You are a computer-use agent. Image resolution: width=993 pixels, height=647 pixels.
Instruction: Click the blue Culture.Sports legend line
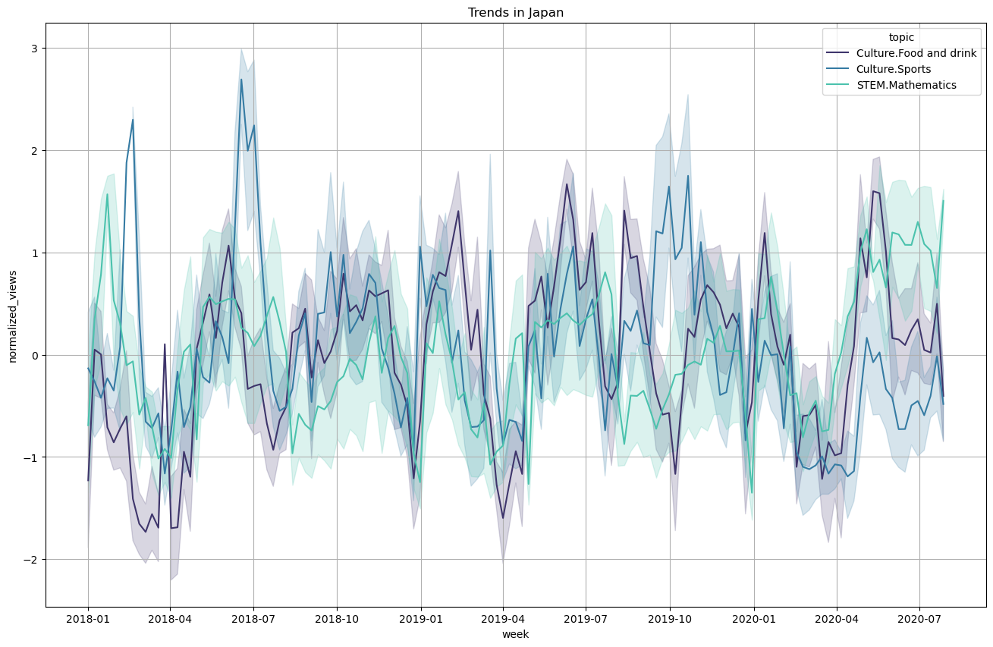point(837,69)
